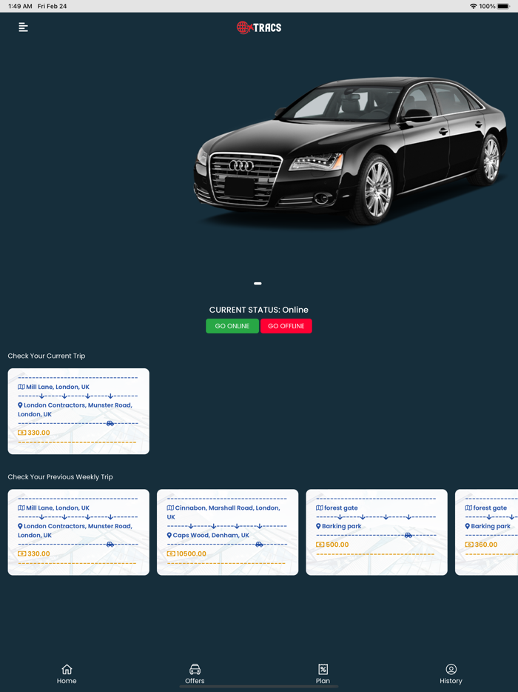Open the History tab

coord(451,674)
